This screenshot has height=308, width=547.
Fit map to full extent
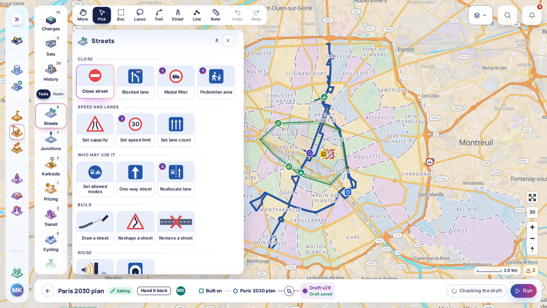point(532,197)
